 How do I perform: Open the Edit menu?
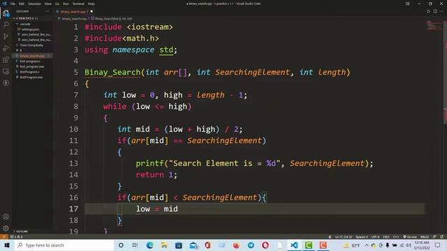[x=22, y=3]
